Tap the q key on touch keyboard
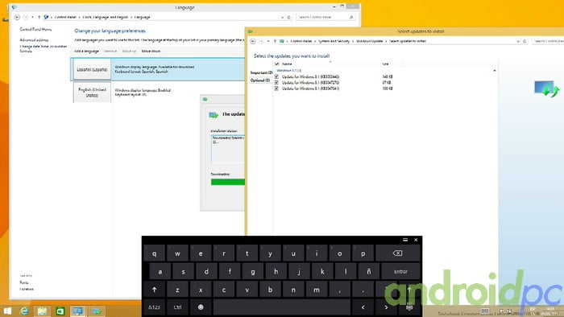Viewport: 564px width, 317px height. (155, 253)
